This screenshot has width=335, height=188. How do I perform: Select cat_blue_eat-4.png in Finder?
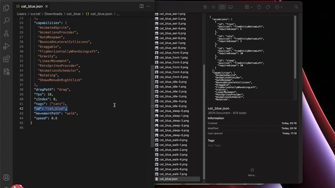pos(172,28)
